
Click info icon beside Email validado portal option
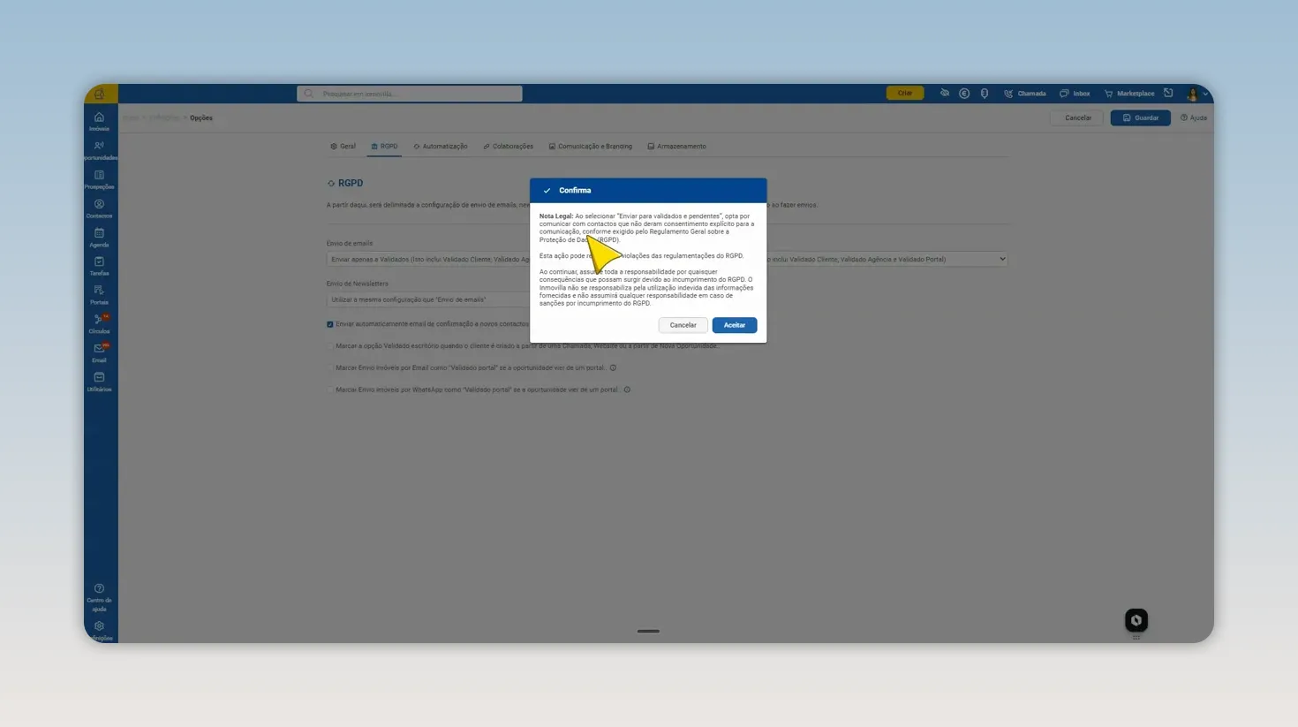[613, 367]
